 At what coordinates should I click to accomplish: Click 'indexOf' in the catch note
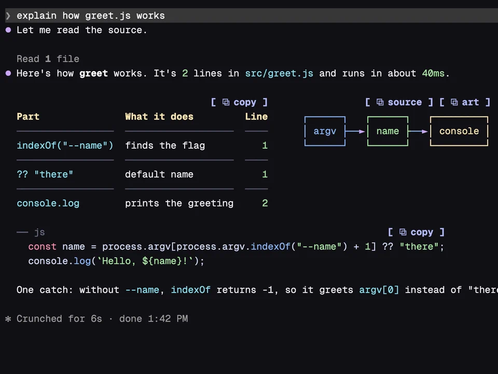coord(190,290)
